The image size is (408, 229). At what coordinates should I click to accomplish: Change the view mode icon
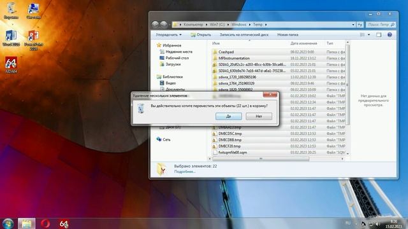[362, 34]
